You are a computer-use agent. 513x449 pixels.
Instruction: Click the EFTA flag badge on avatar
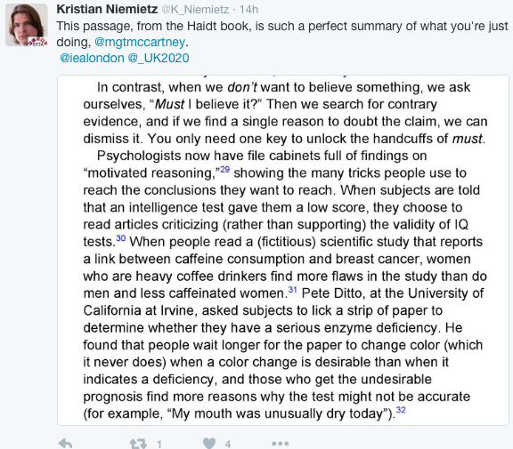pyautogui.click(x=38, y=42)
